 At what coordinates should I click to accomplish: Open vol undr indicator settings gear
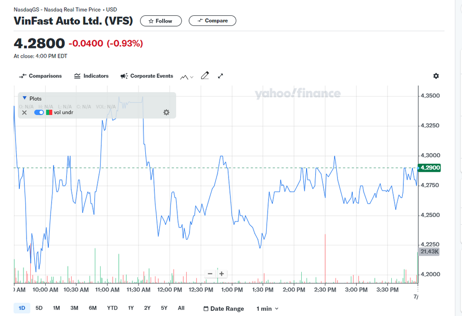(167, 112)
